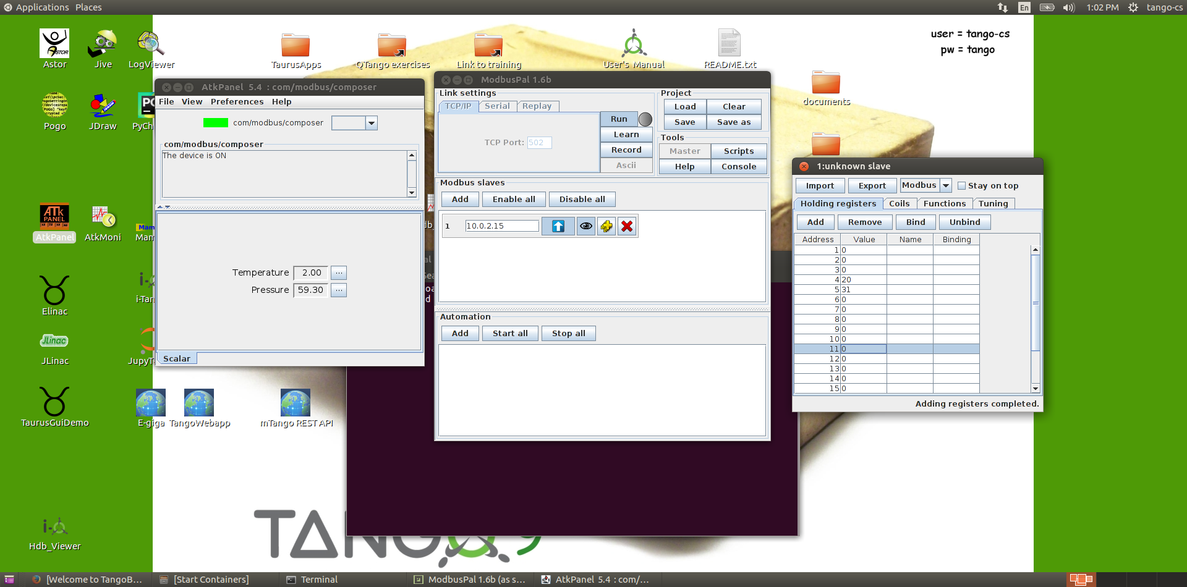Open the E-giga globe icon
This screenshot has height=587, width=1187.
151,408
